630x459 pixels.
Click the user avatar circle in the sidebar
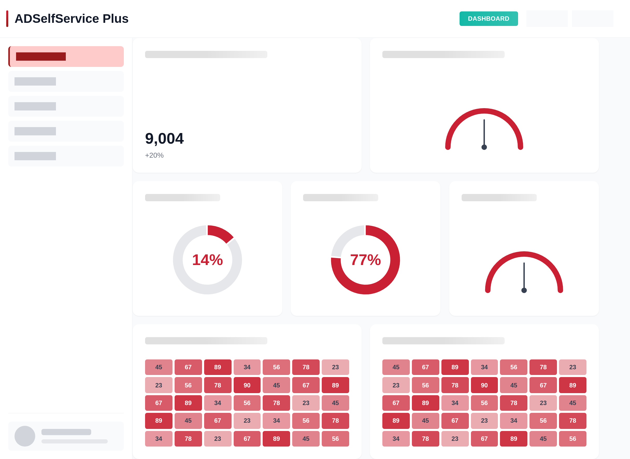point(25,436)
